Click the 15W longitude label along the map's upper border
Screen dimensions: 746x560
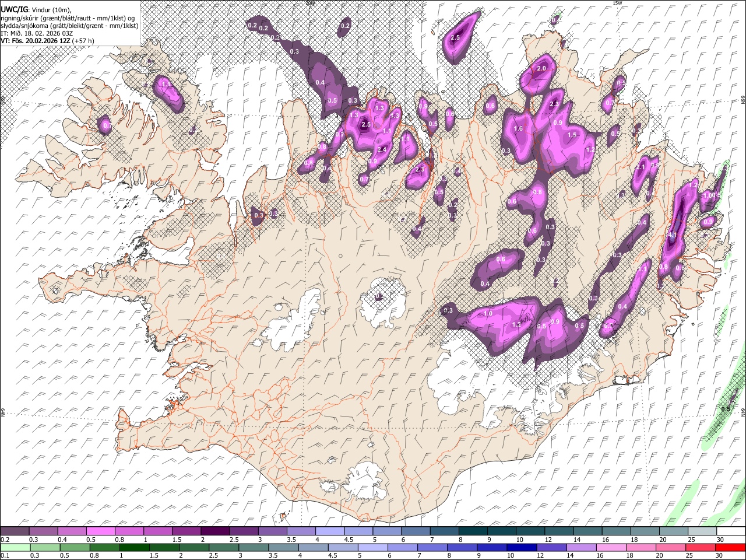(618, 3)
